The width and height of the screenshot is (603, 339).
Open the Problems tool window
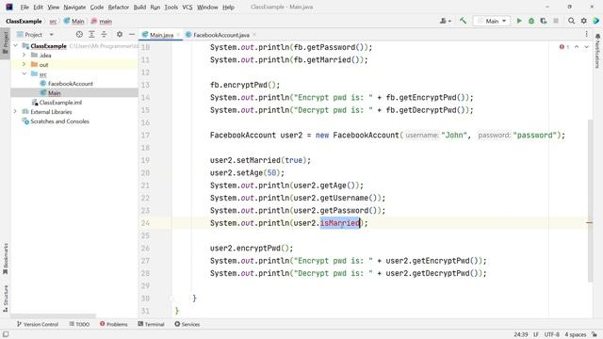click(x=114, y=324)
